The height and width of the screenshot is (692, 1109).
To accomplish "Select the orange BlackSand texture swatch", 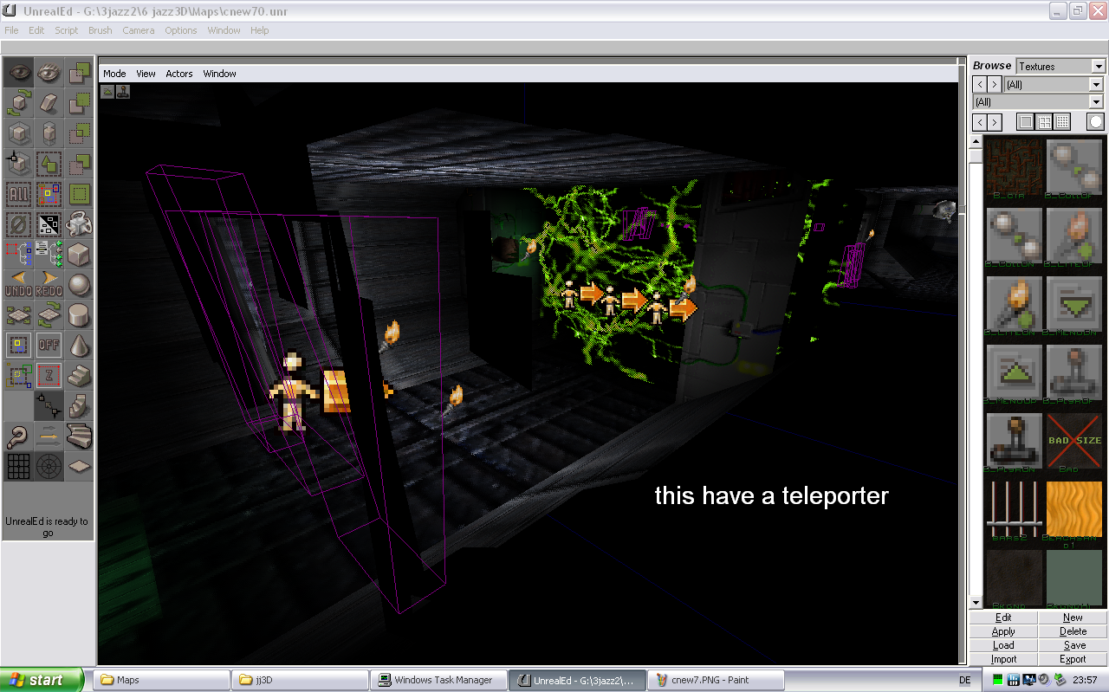I will [1074, 509].
